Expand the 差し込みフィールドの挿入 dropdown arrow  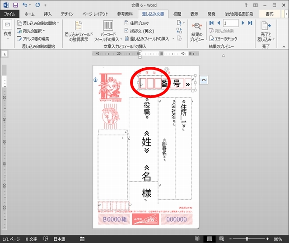[173, 39]
